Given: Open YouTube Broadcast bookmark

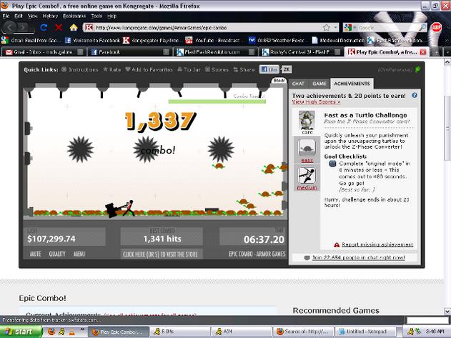Looking at the screenshot, I should pos(212,40).
